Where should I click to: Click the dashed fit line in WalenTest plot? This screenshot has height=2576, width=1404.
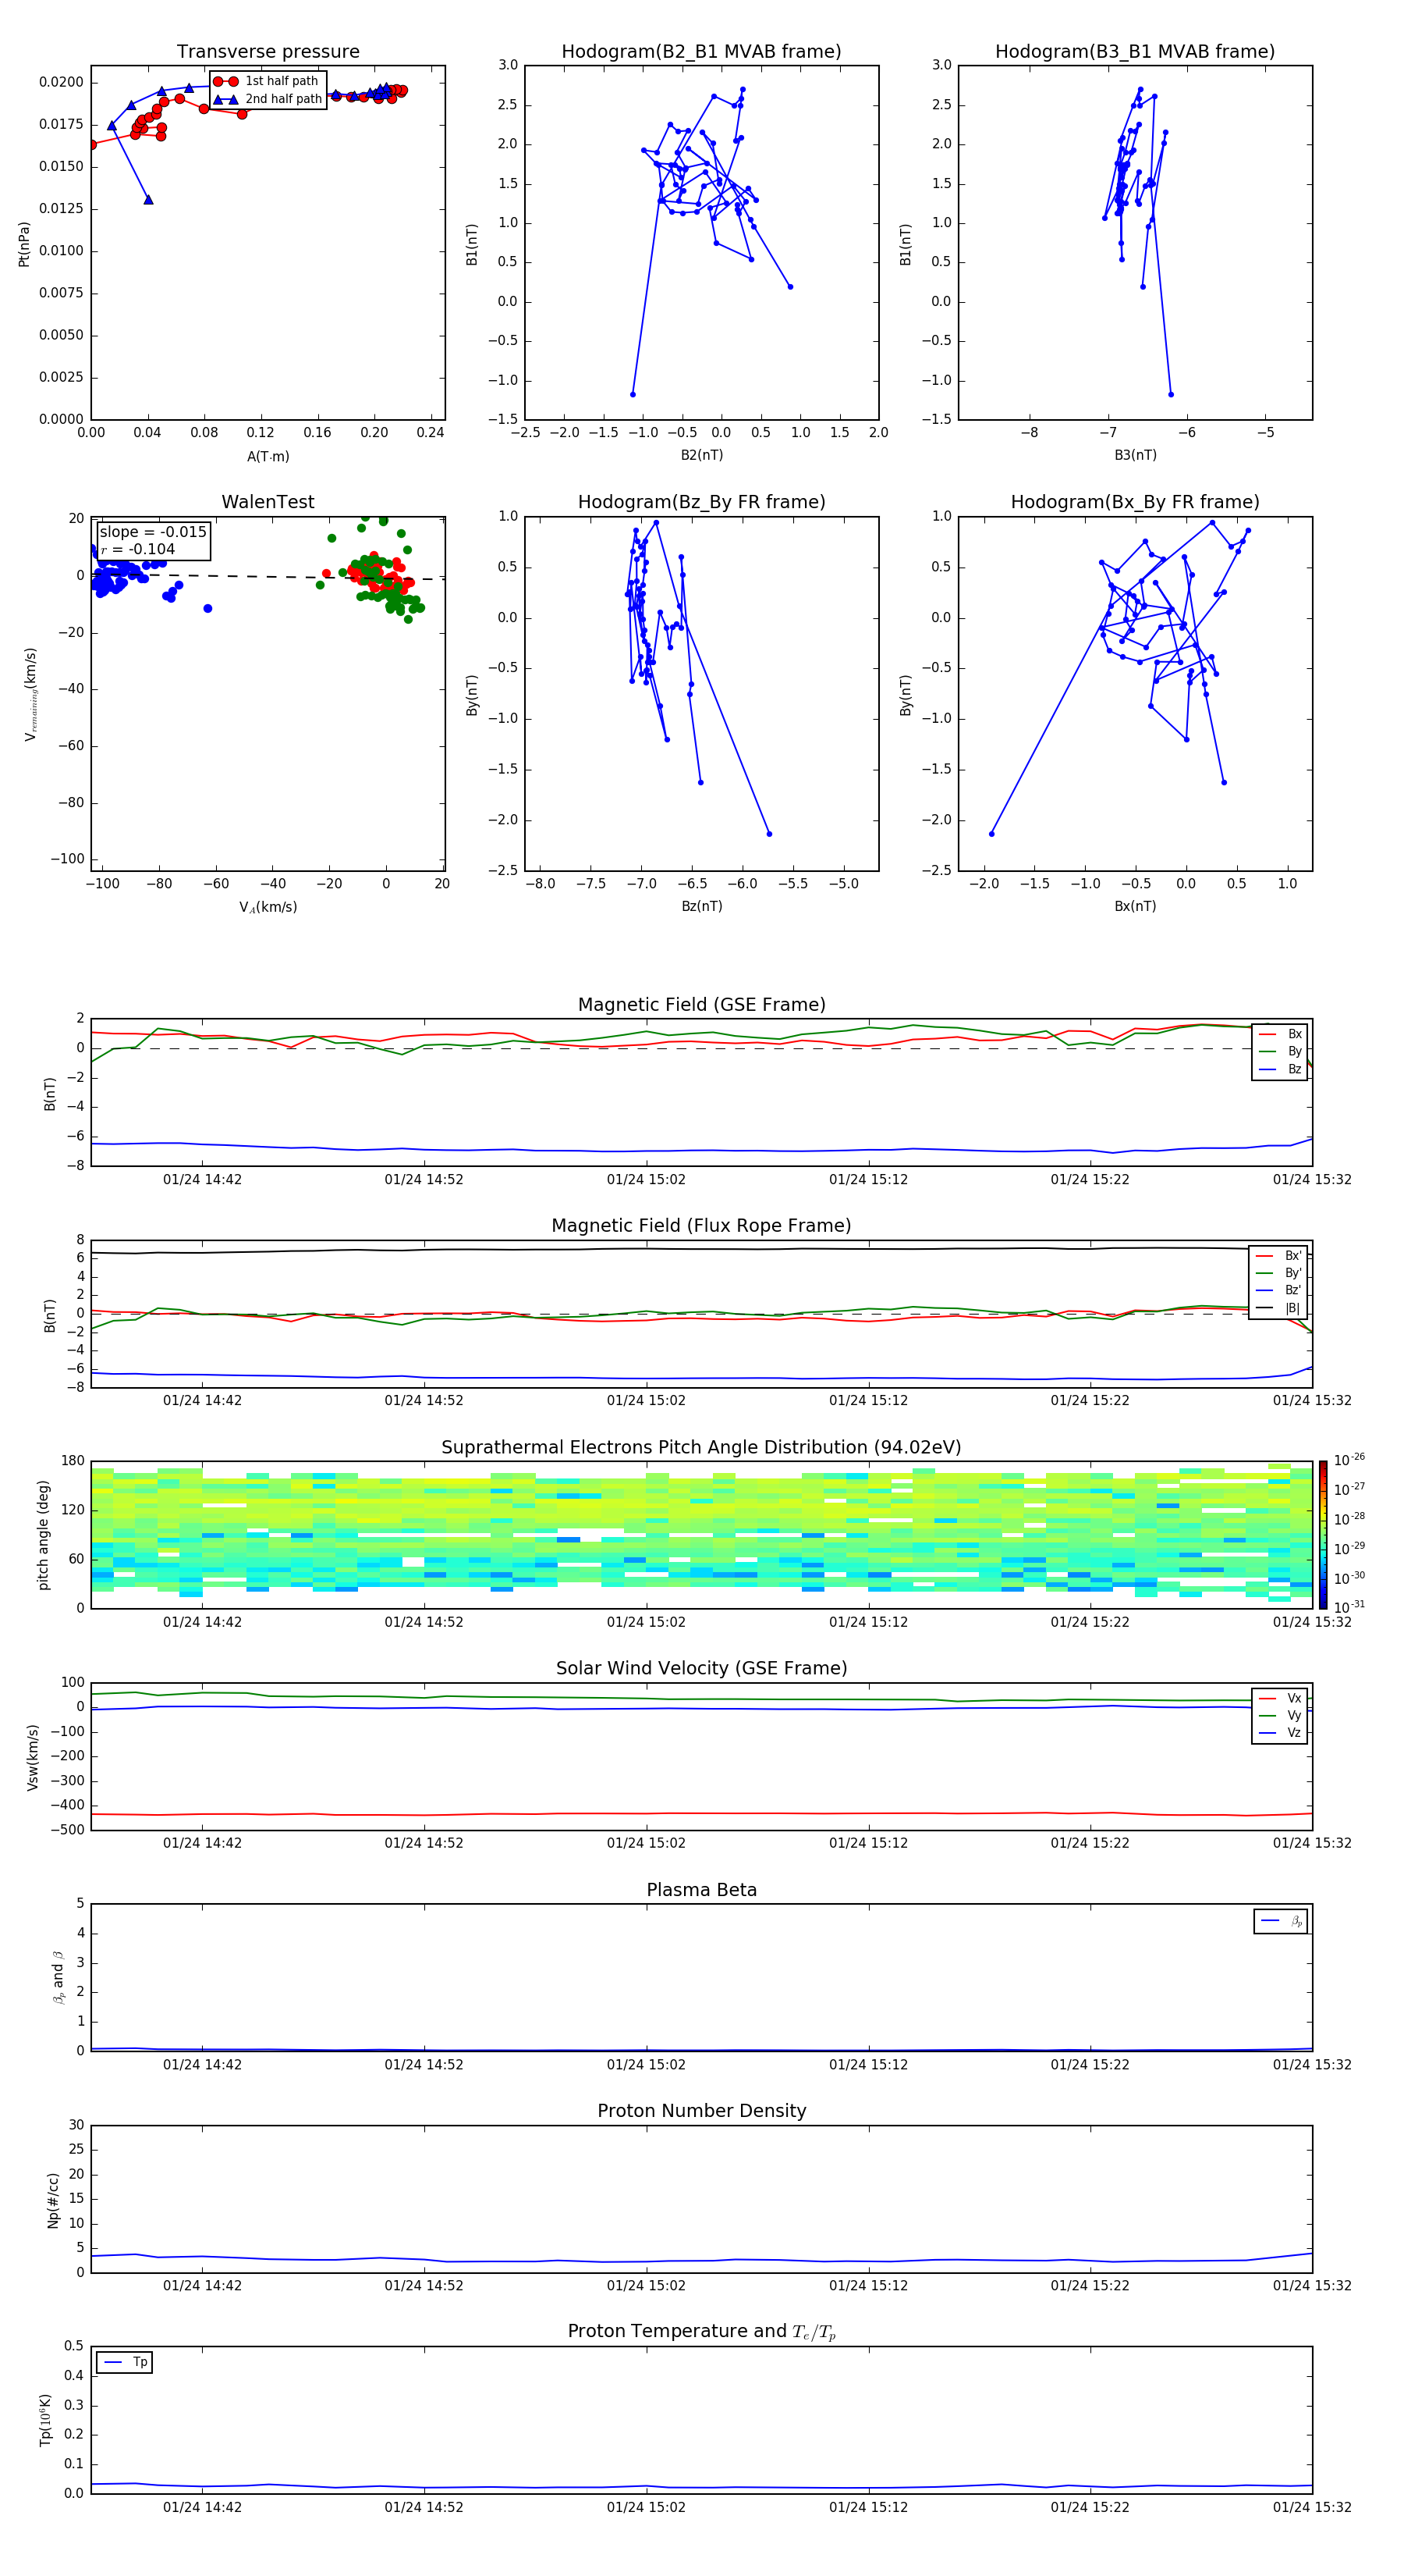click(268, 576)
